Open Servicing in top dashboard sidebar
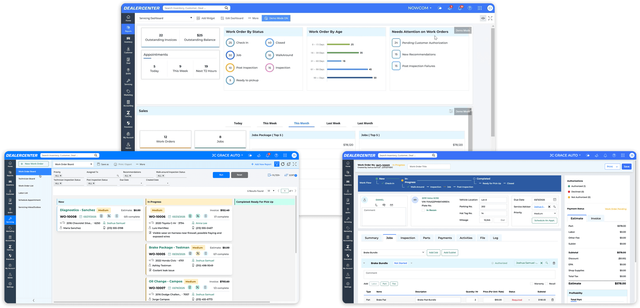The image size is (640, 308). pyautogui.click(x=128, y=82)
